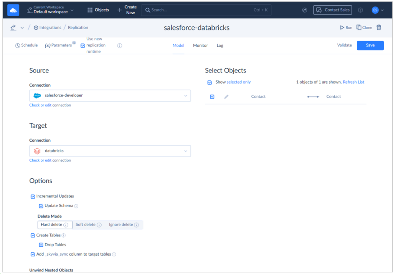
Task: Click the Hard delete info icon
Action: point(66,225)
